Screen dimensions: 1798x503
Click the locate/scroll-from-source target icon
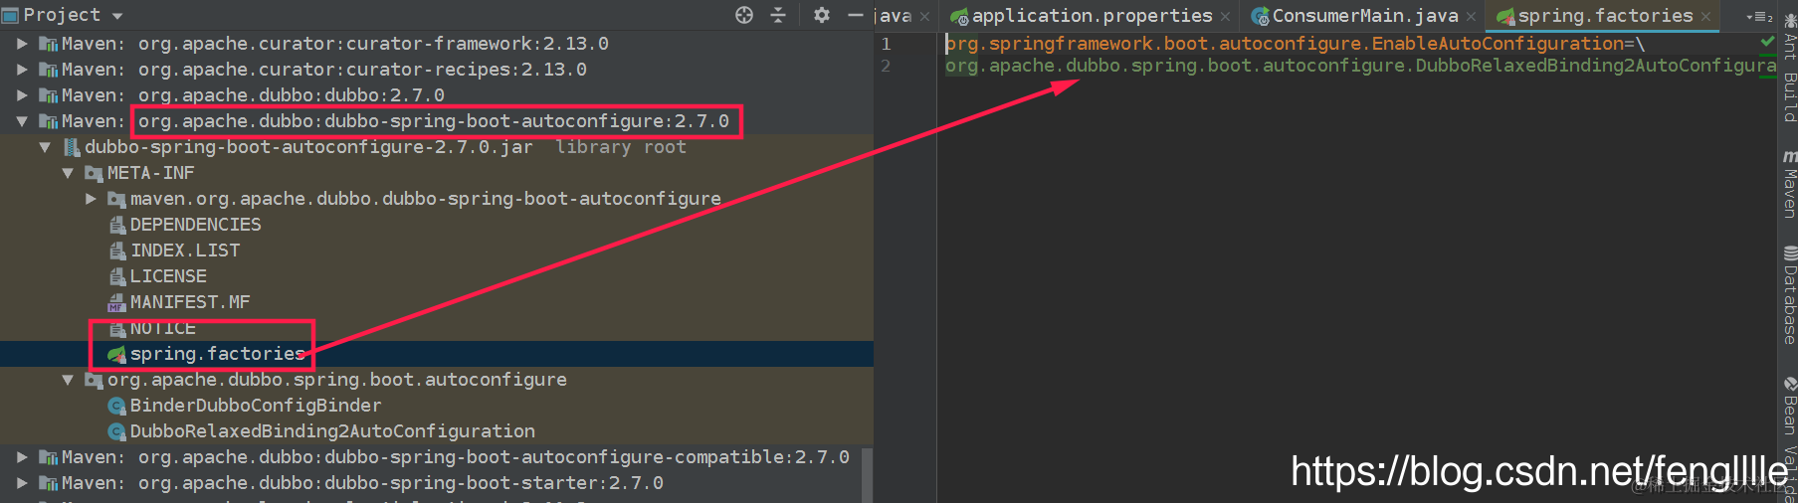pos(744,15)
